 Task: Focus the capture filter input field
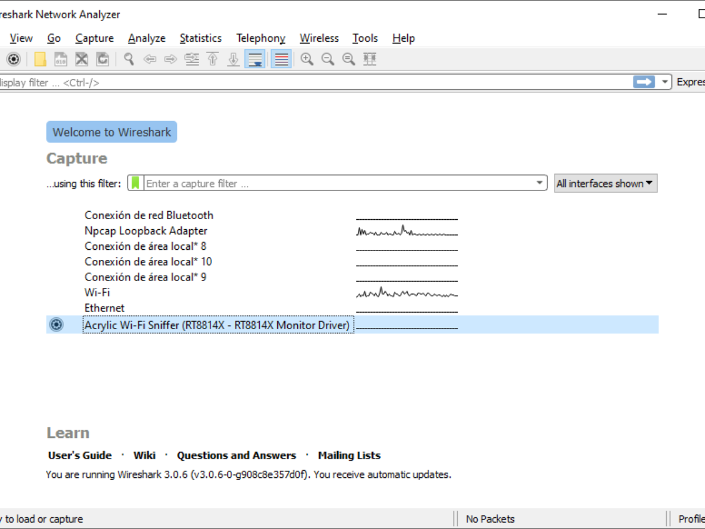pos(338,183)
